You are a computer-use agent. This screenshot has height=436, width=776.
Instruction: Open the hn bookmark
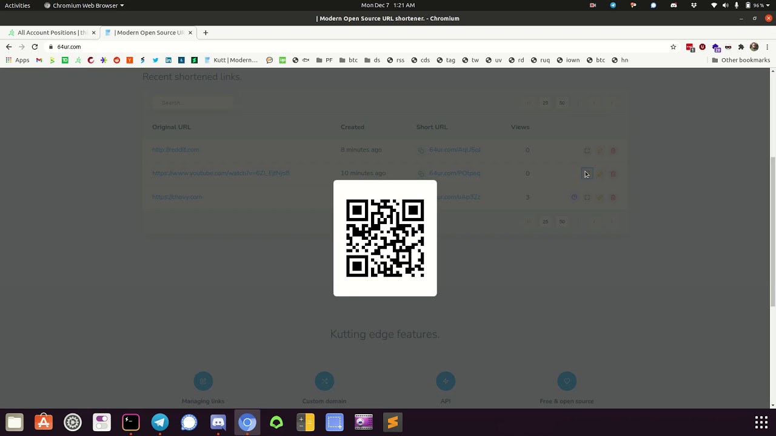coord(620,60)
